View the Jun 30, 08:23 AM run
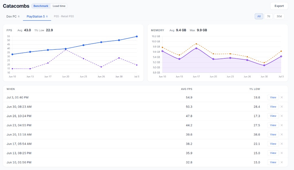 273,107
